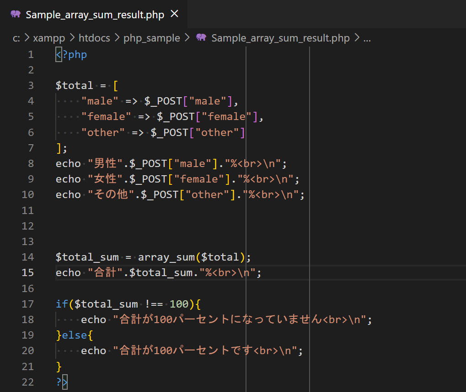Open the Sample_array_sum_result.php breadcrumb file
This screenshot has width=466, height=392.
[x=280, y=38]
